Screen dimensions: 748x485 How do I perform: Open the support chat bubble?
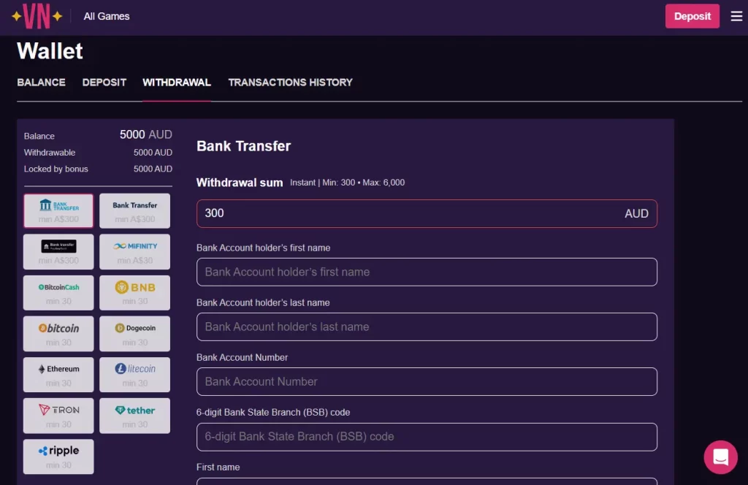(721, 457)
